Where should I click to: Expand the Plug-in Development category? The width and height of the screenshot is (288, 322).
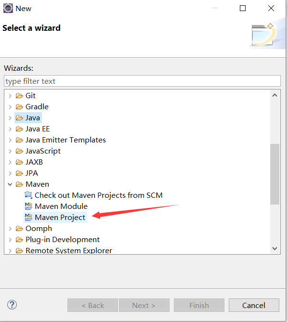[10, 240]
